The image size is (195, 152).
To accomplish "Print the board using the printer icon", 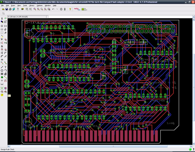I will [10, 9].
